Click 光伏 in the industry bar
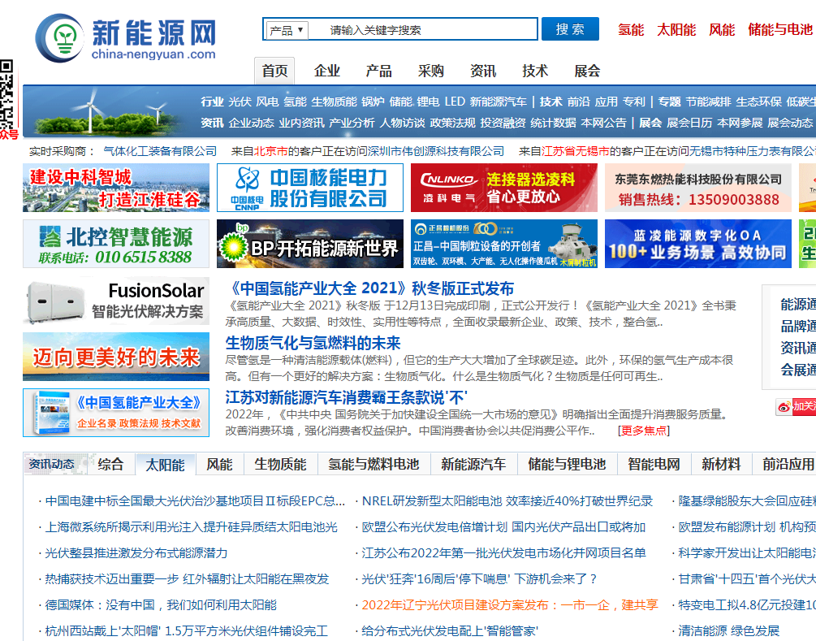 (240, 102)
